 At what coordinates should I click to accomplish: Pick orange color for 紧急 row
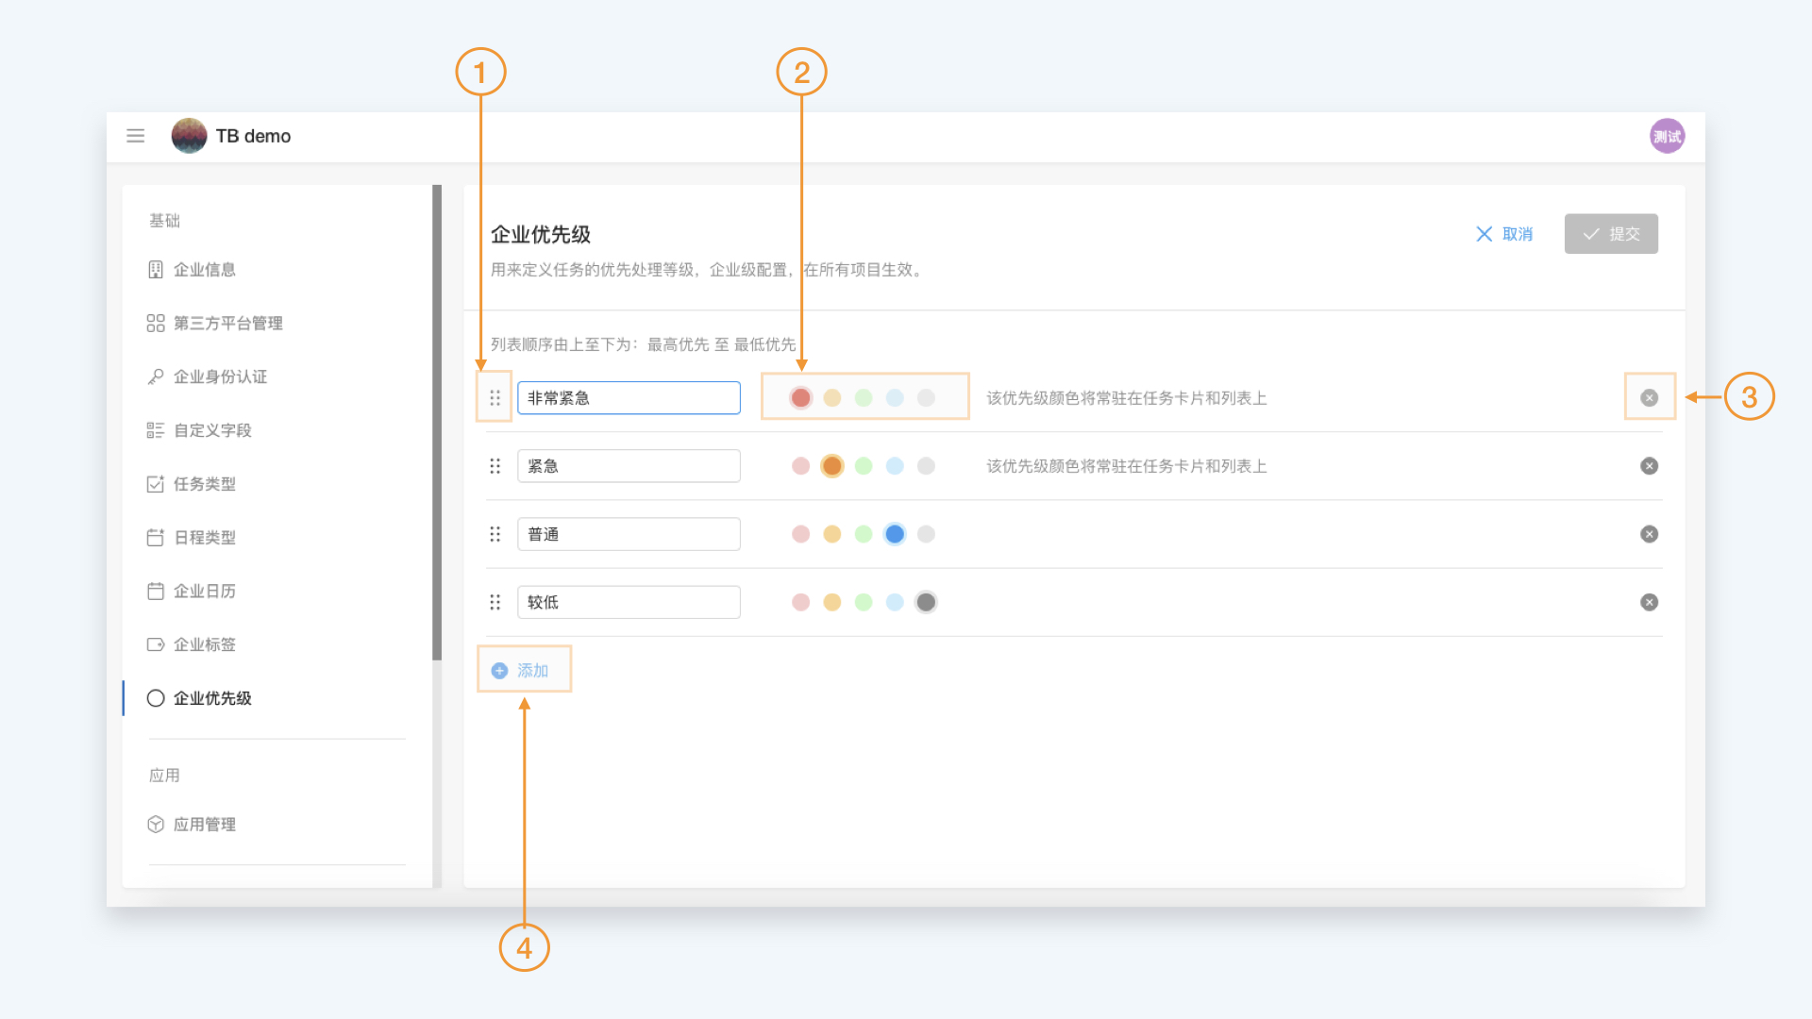coord(831,466)
